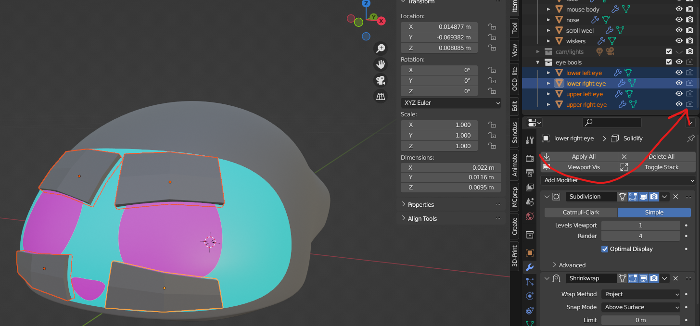Toggle eye visibility for lower left eye

coord(679,73)
